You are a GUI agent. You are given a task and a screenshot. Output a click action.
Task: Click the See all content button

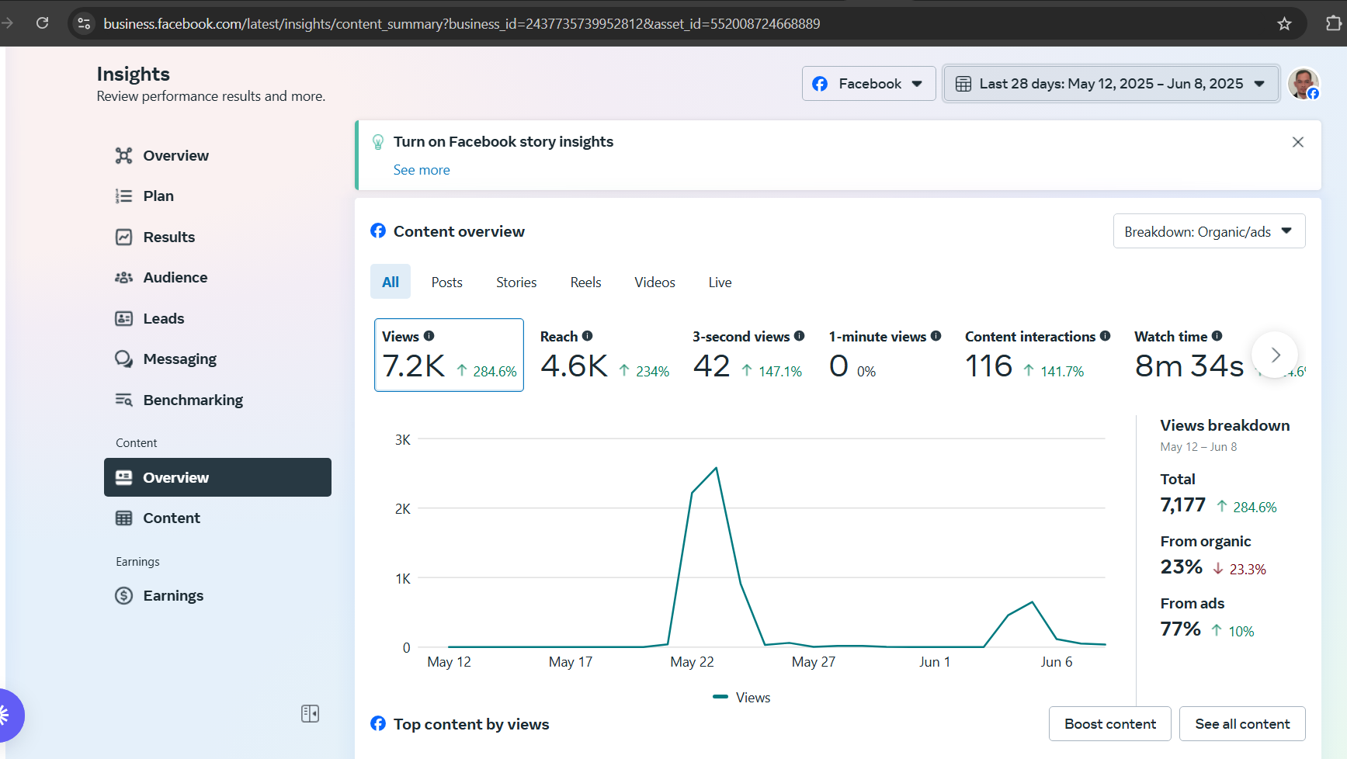[x=1241, y=724]
